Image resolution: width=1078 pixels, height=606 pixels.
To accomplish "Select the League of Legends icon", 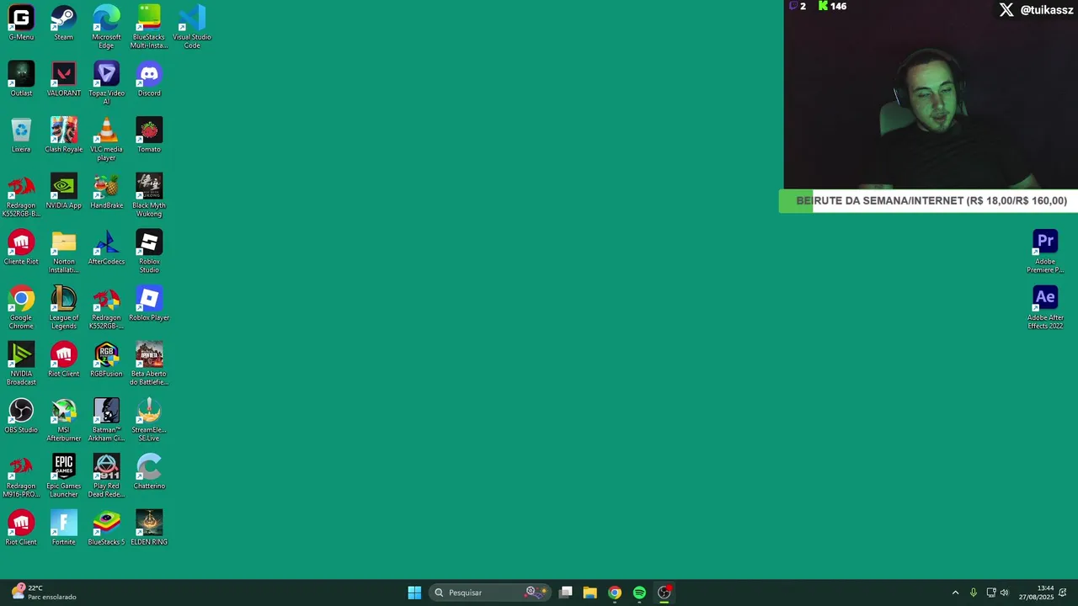I will [x=64, y=308].
